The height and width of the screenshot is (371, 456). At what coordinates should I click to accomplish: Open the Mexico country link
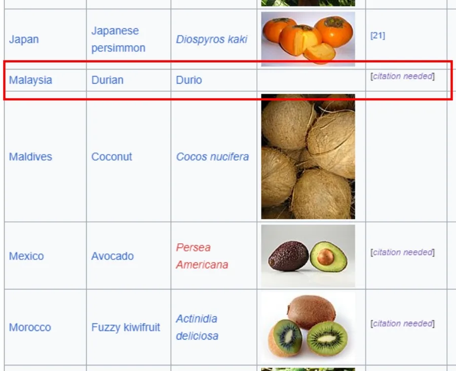click(x=26, y=256)
